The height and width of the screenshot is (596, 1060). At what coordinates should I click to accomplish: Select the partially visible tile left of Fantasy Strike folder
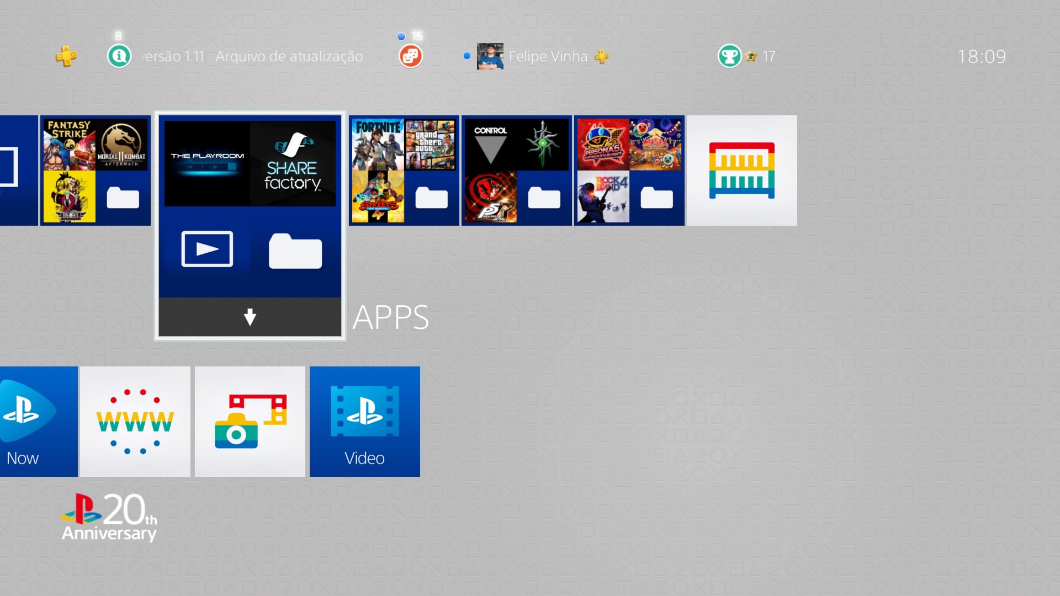point(19,171)
